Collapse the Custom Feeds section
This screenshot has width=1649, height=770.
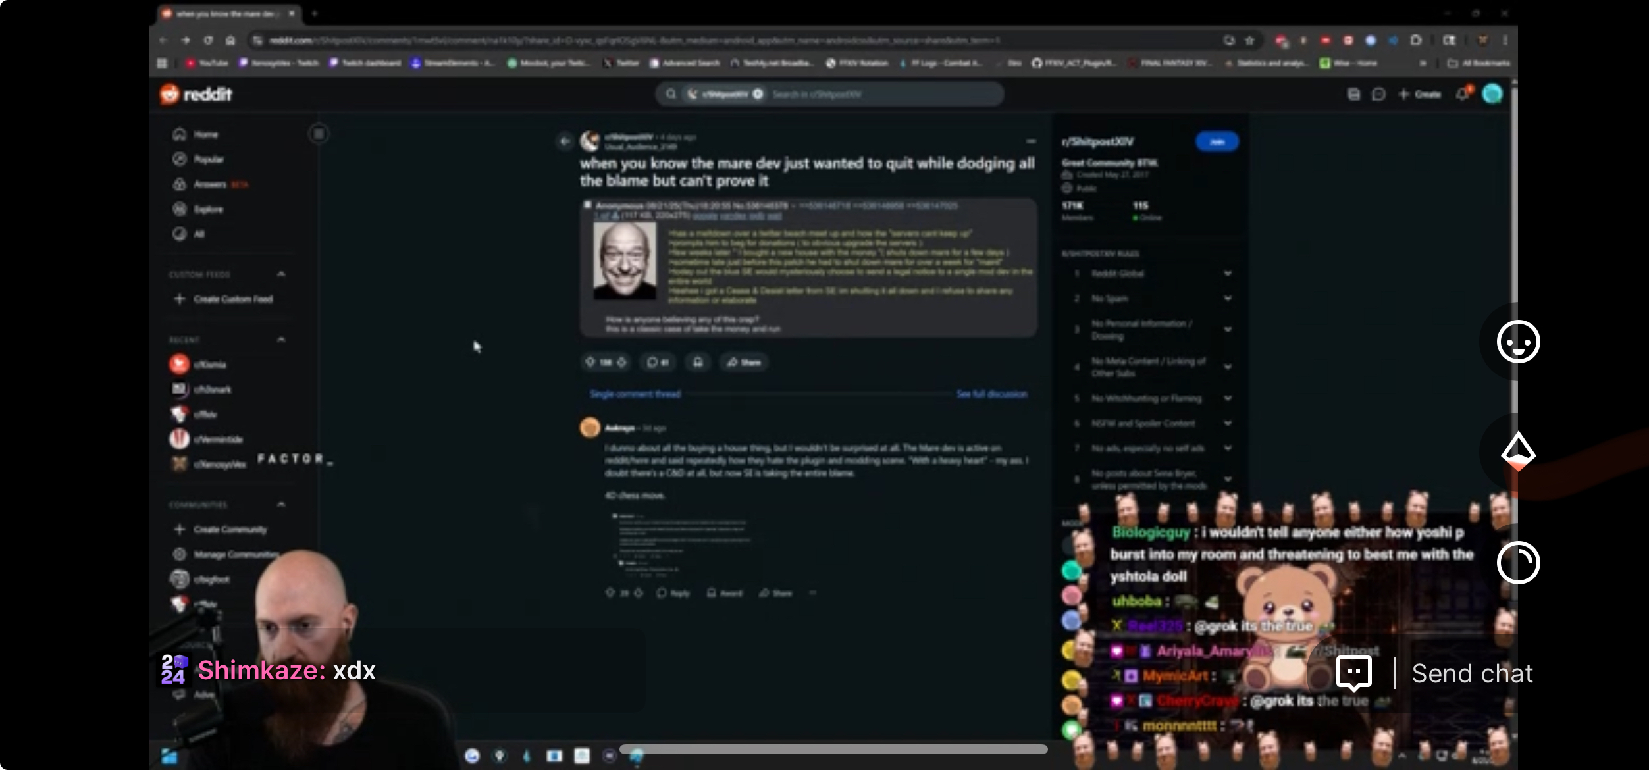click(281, 274)
